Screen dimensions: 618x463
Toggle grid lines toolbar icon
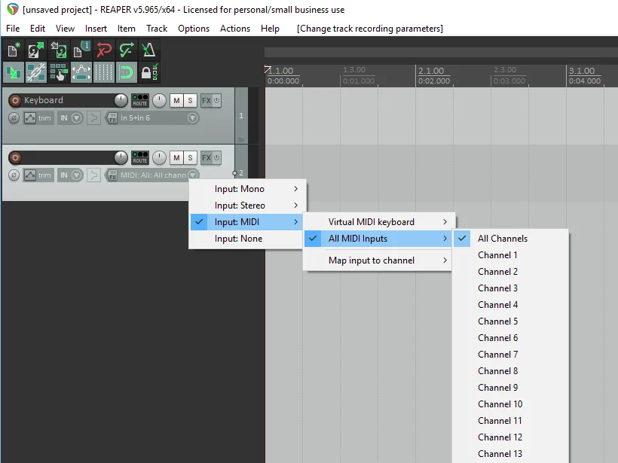tap(104, 72)
